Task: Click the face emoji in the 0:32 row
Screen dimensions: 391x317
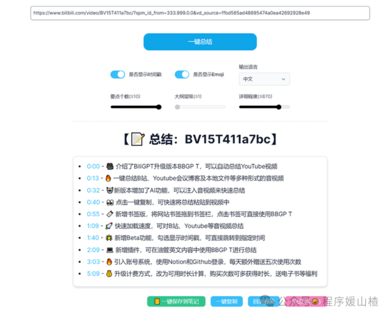Action: 109,190
